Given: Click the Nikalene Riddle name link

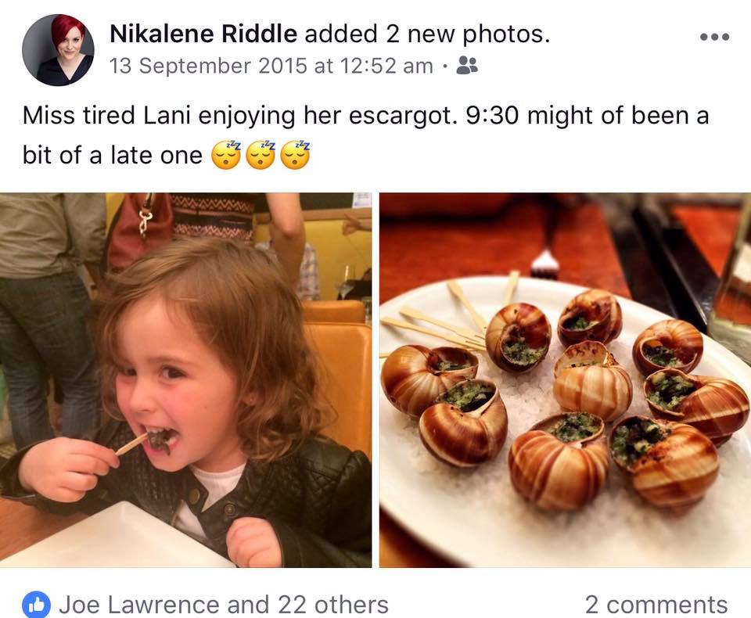Looking at the screenshot, I should [203, 34].
